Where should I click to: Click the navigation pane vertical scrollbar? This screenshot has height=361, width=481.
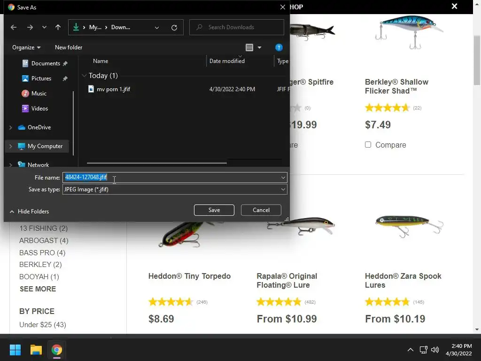[x=73, y=123]
